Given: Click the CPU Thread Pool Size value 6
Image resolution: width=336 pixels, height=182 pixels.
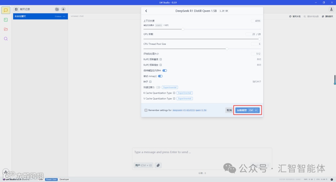Looking at the screenshot, I should point(256,44).
